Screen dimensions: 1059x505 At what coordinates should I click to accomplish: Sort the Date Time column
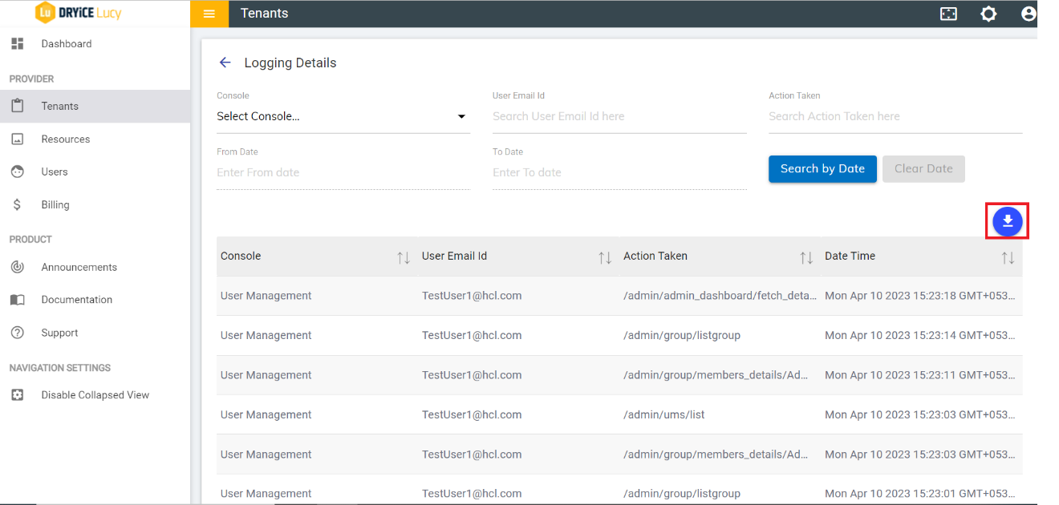tap(1007, 256)
